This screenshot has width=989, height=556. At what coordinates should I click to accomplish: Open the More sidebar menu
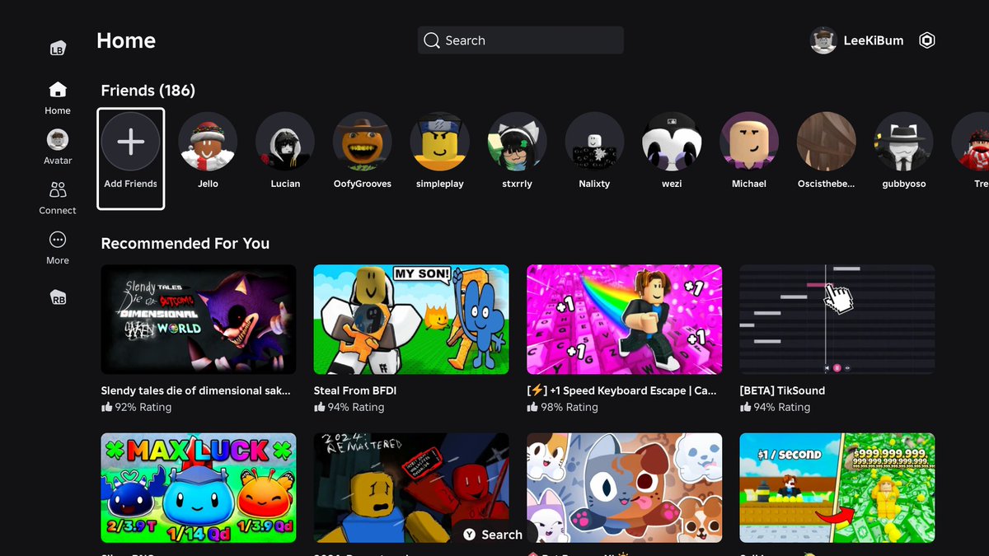(x=58, y=240)
